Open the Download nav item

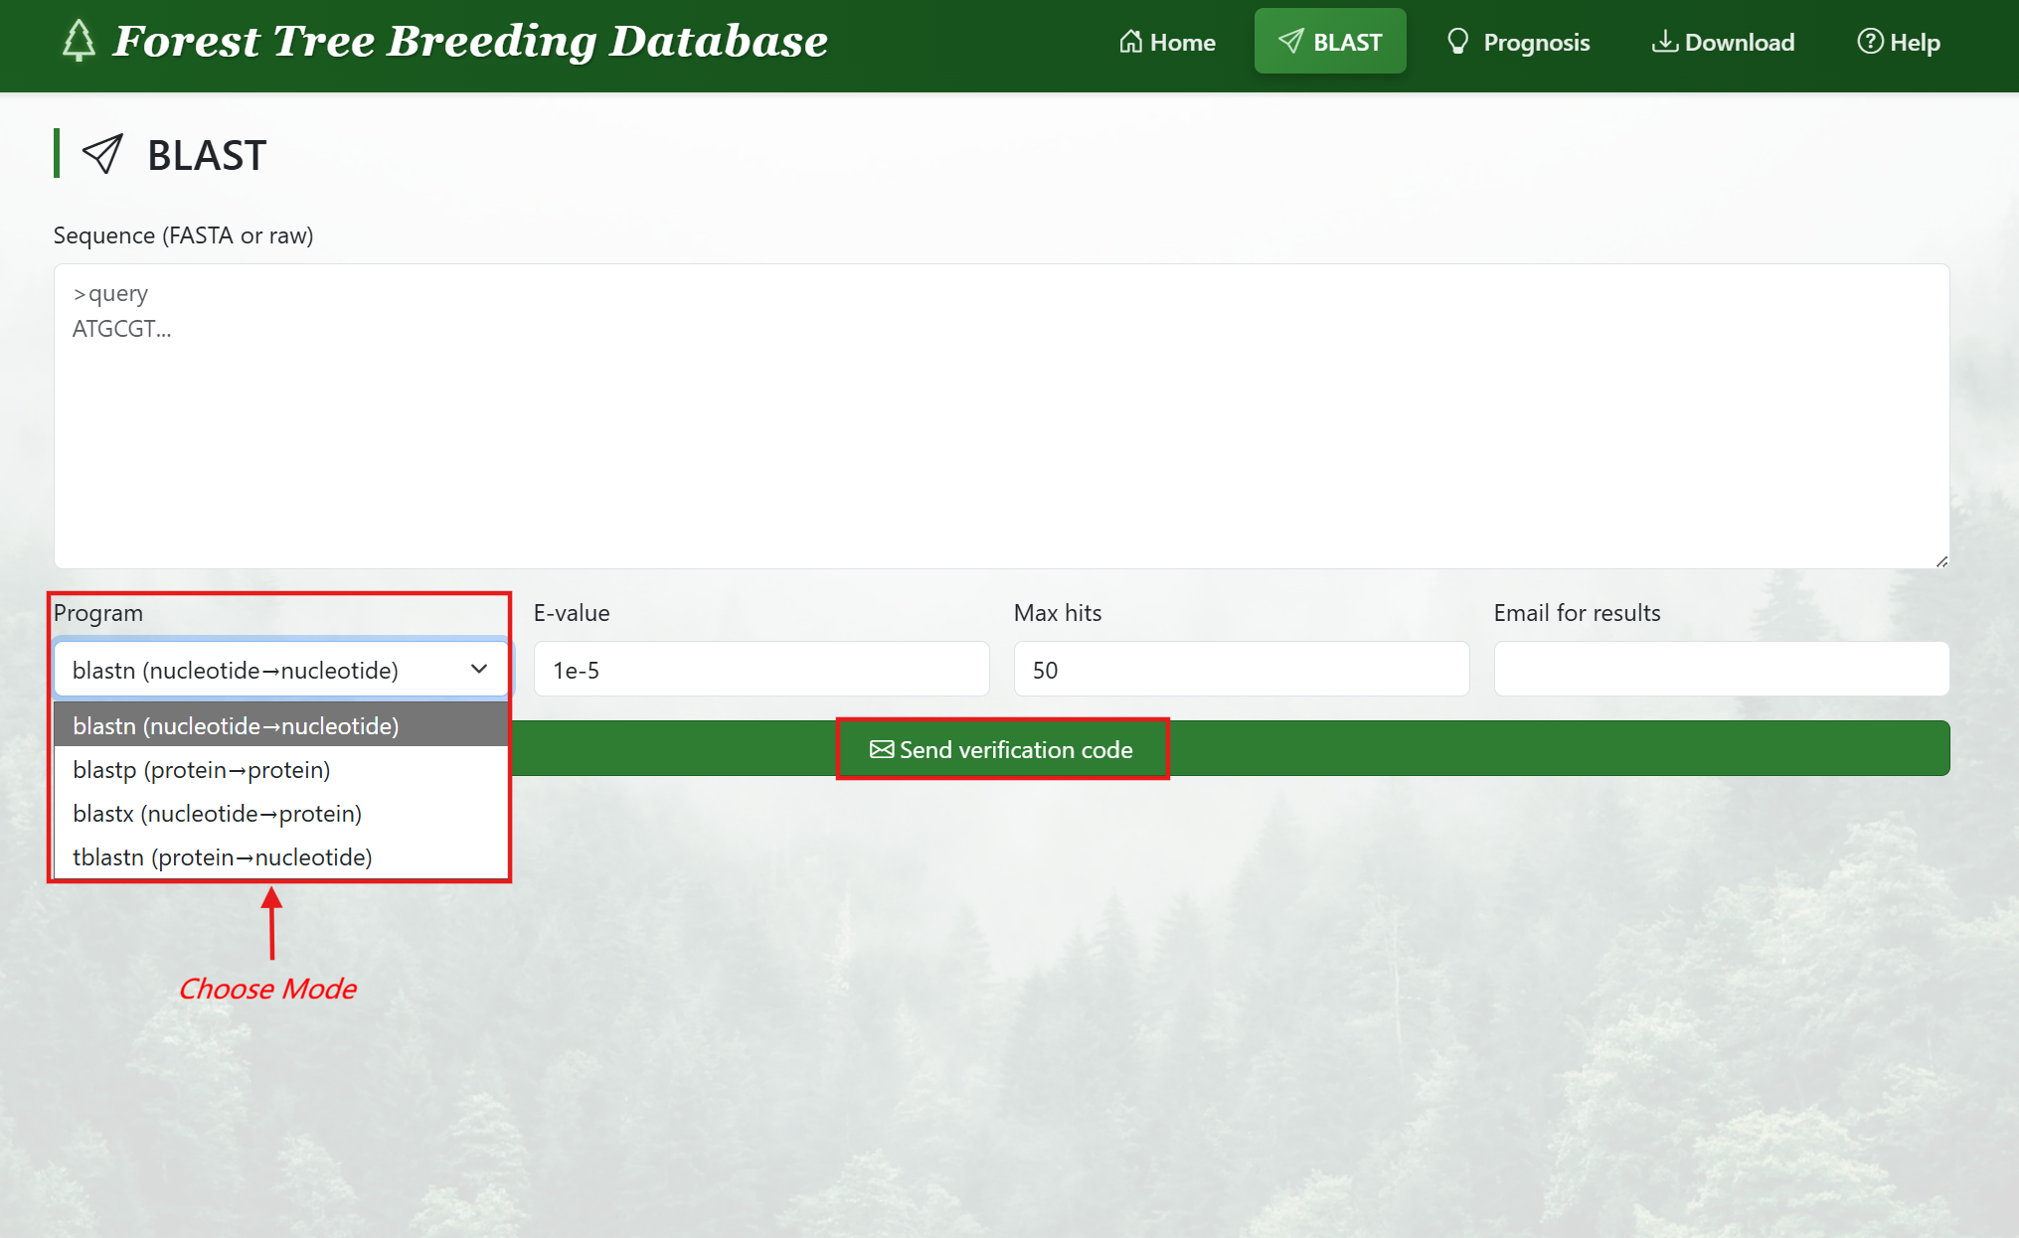click(1723, 42)
